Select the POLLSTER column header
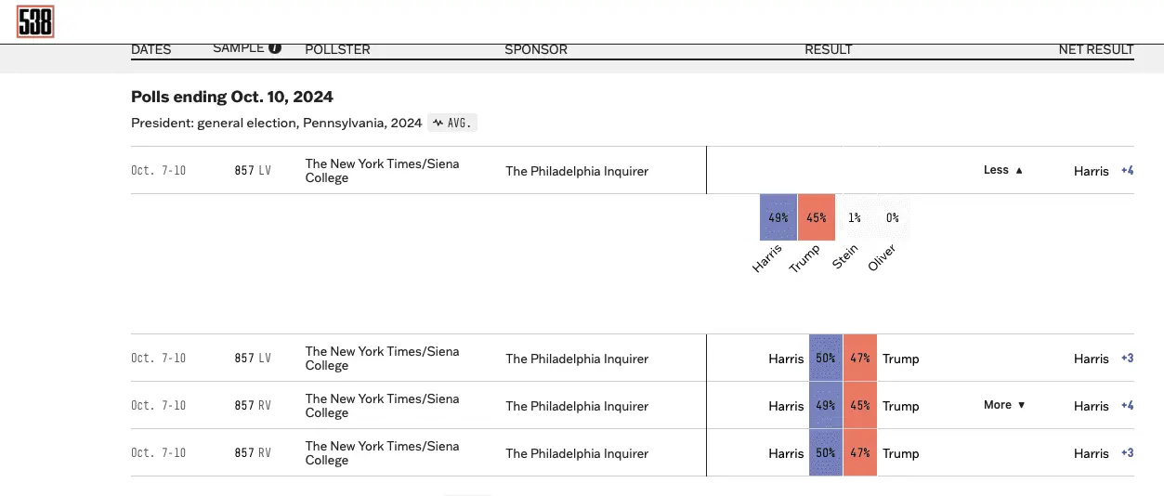This screenshot has width=1164, height=496. point(337,49)
